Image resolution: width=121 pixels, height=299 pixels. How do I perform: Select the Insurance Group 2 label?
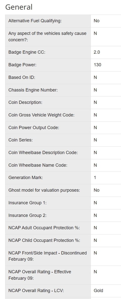pos(27,216)
